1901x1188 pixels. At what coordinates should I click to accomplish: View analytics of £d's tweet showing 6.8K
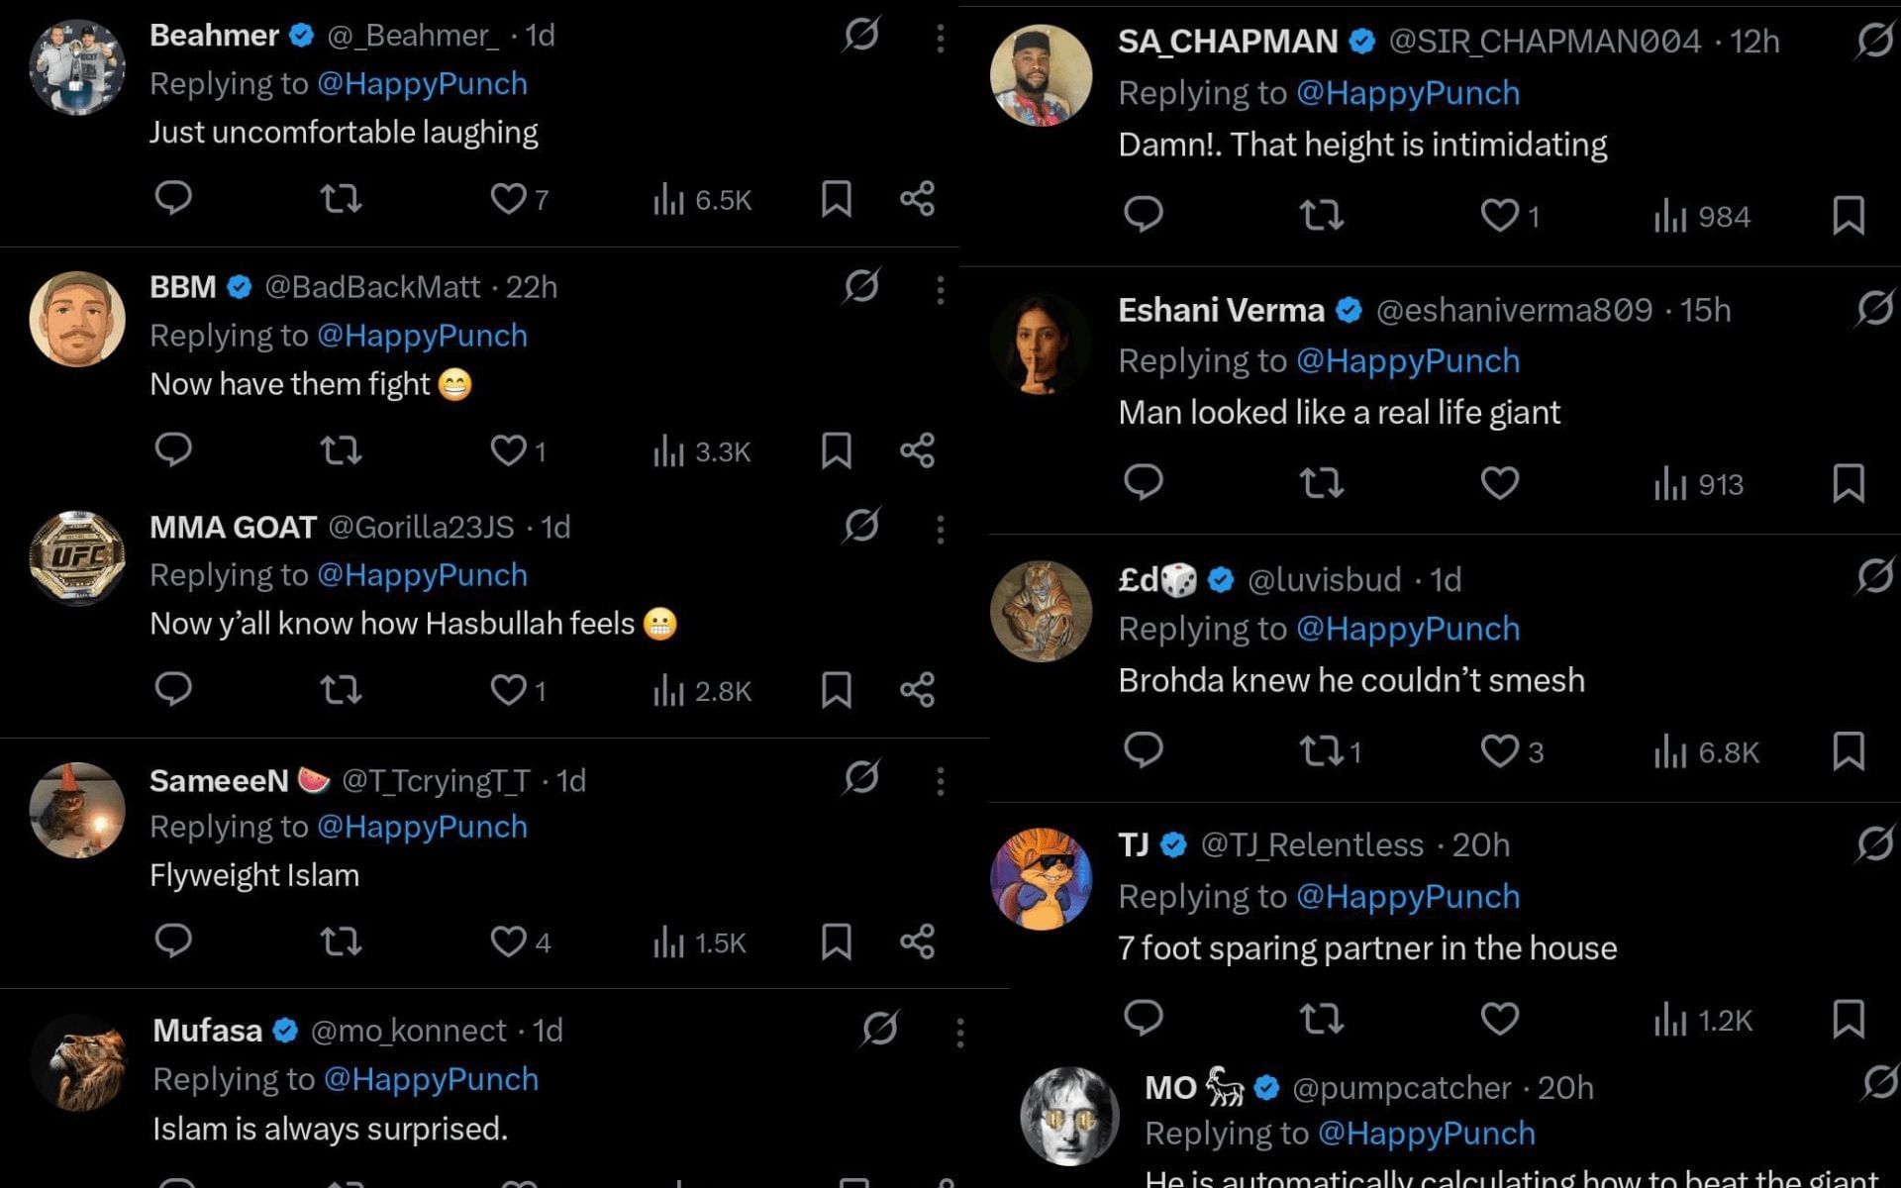pos(1706,752)
